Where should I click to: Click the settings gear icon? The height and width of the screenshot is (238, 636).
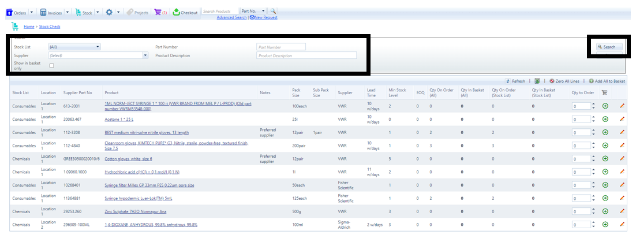109,13
